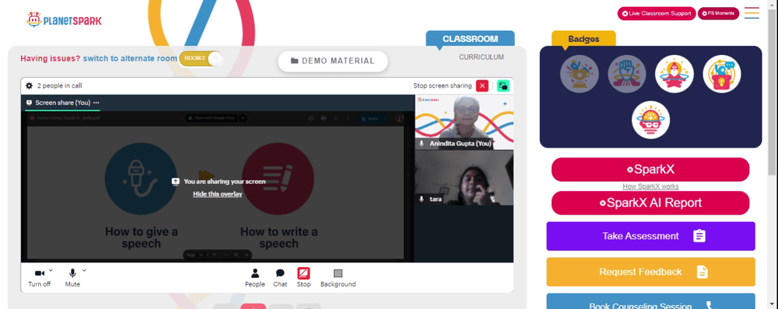Screen dimensions: 778x309
Task: Select the Badges tab
Action: (x=583, y=39)
